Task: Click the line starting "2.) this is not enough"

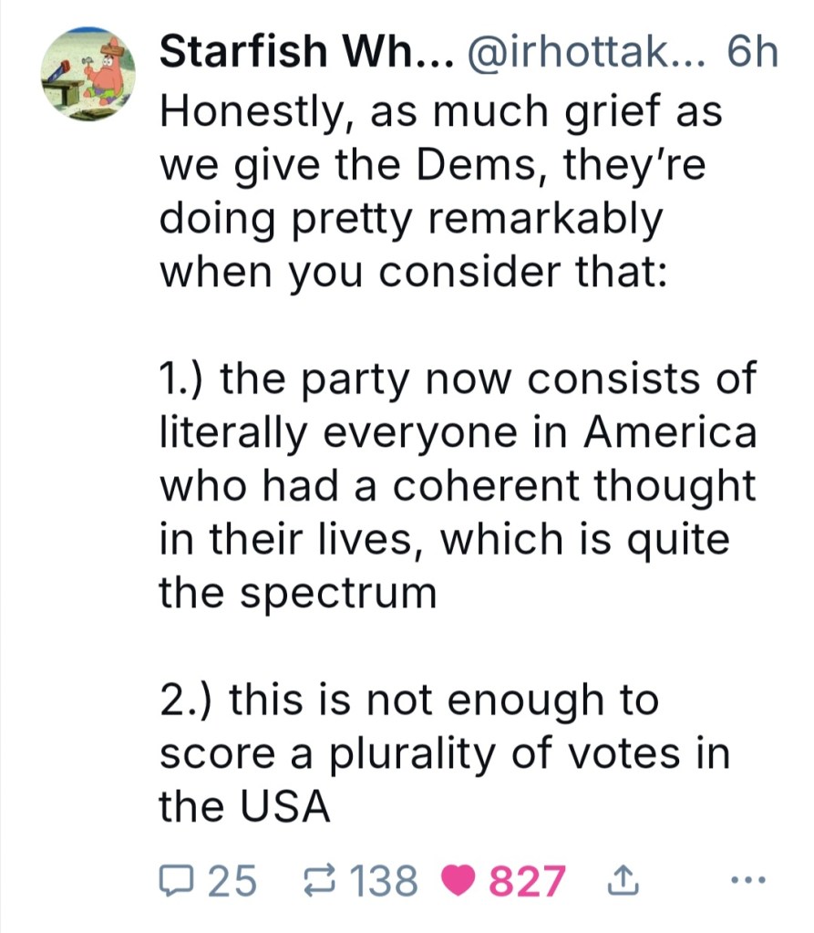Action: (x=408, y=700)
